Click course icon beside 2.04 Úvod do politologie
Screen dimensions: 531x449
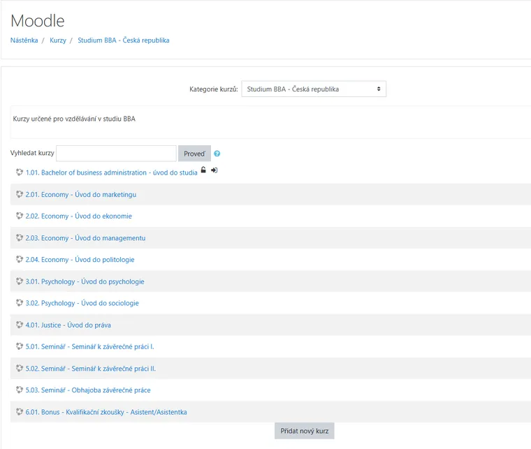pyautogui.click(x=20, y=260)
